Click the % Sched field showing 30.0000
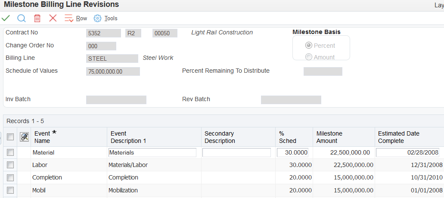This screenshot has height=198, width=444. 292,152
